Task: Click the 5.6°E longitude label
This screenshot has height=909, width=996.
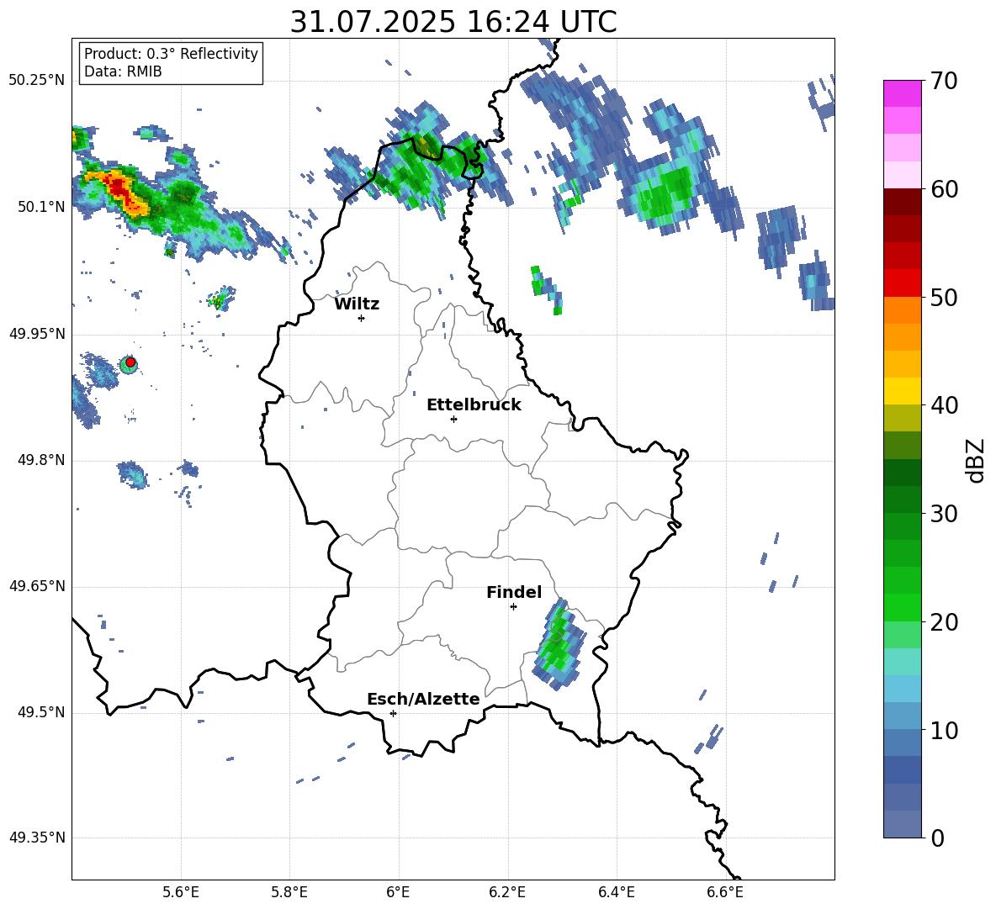Action: [x=181, y=892]
